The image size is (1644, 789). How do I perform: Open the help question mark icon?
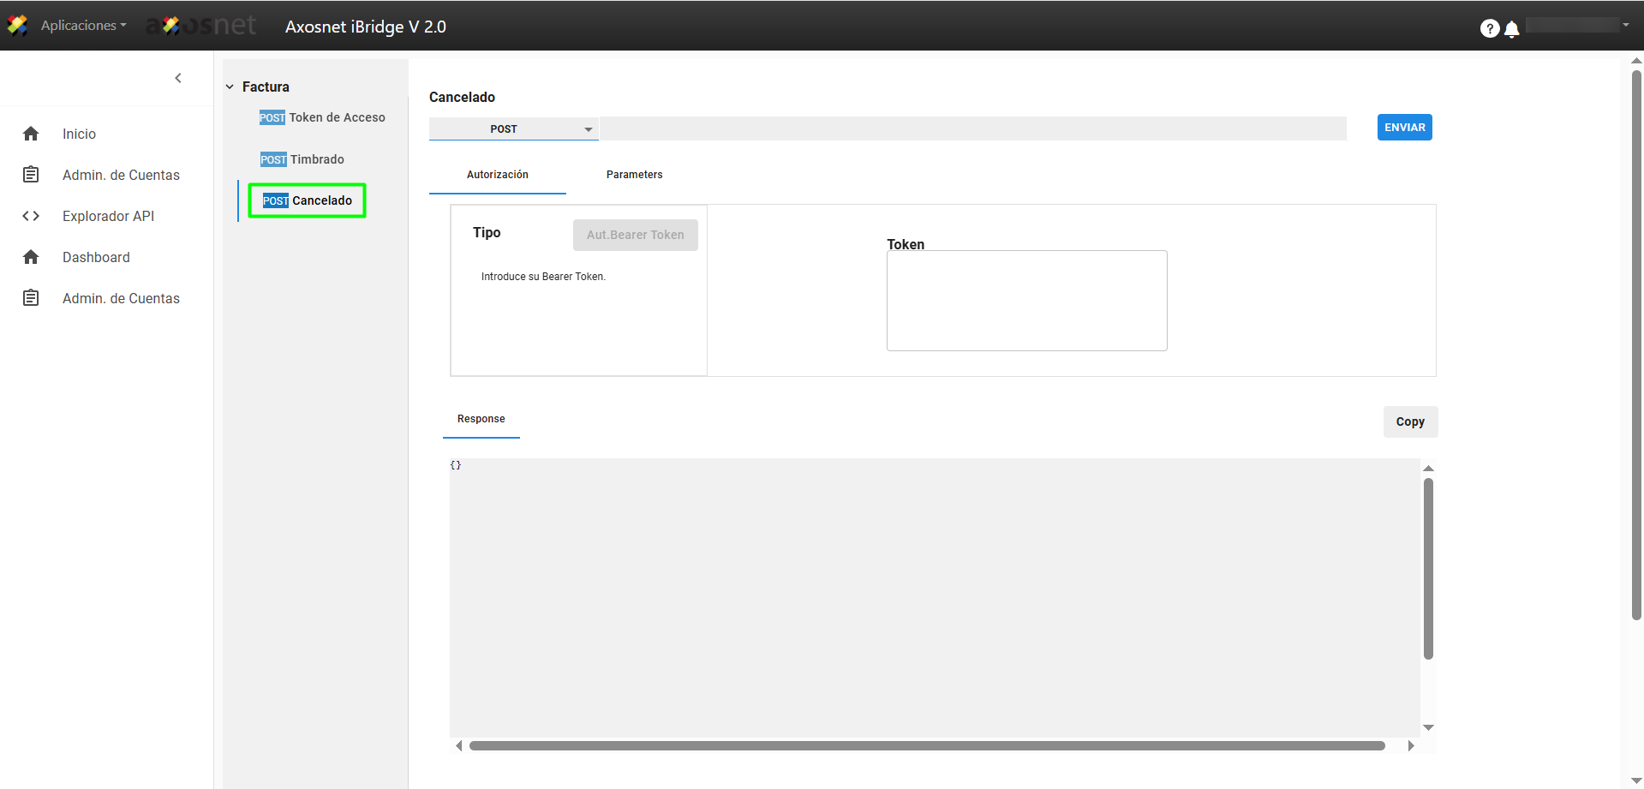[x=1489, y=28]
